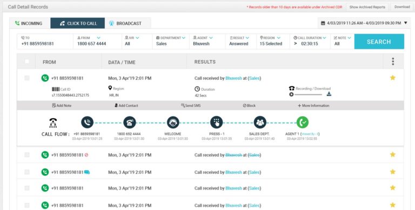This screenshot has height=210, width=415.
Task: Click Show Archived Reports button
Action: [x=367, y=7]
